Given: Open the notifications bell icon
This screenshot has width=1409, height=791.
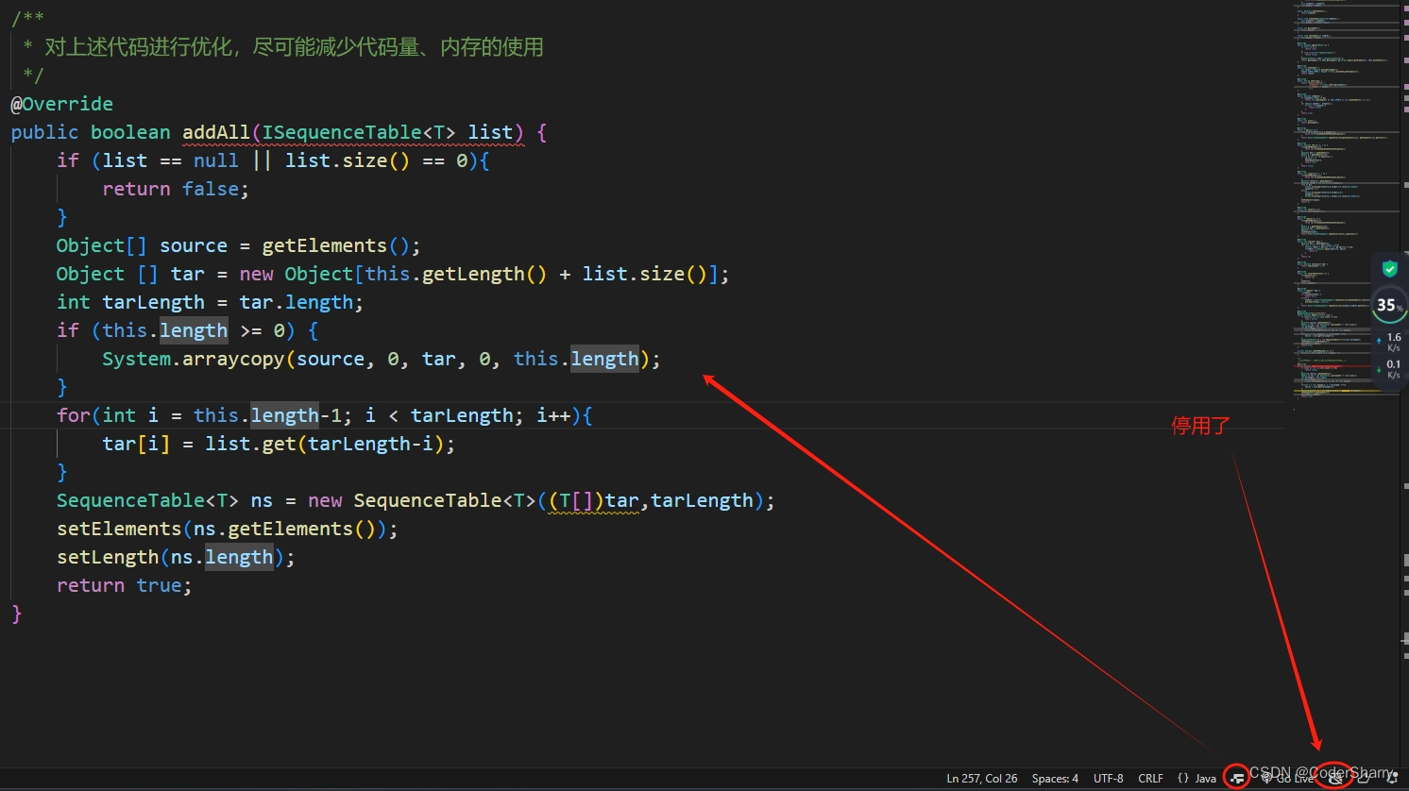Looking at the screenshot, I should pyautogui.click(x=1393, y=779).
